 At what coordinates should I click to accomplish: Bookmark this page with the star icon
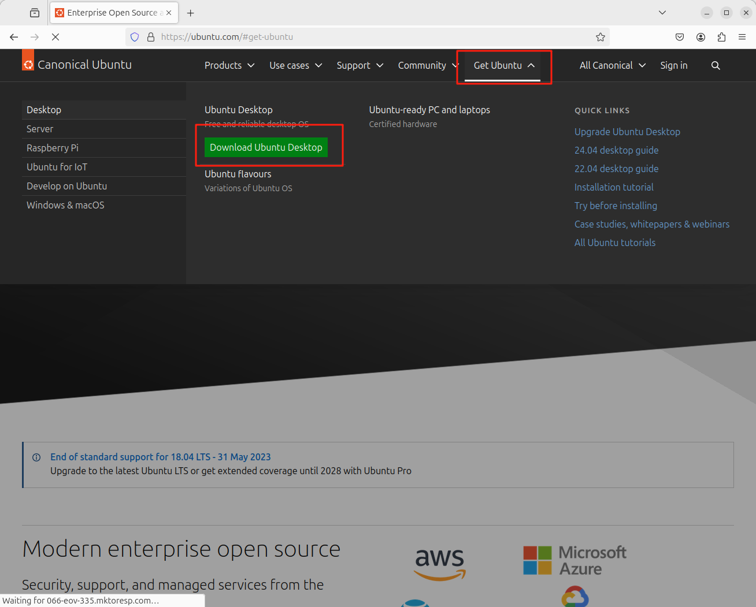point(601,37)
